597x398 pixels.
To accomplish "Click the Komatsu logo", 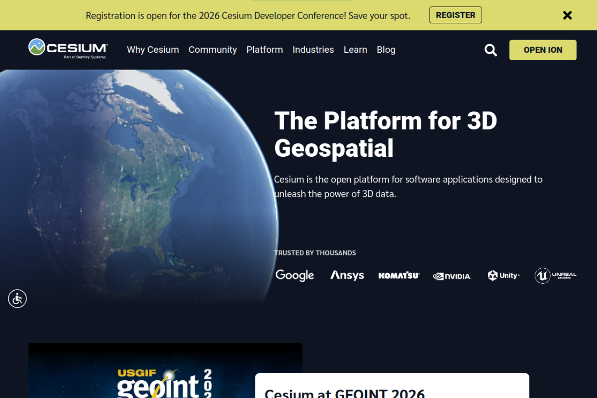I will pyautogui.click(x=399, y=276).
